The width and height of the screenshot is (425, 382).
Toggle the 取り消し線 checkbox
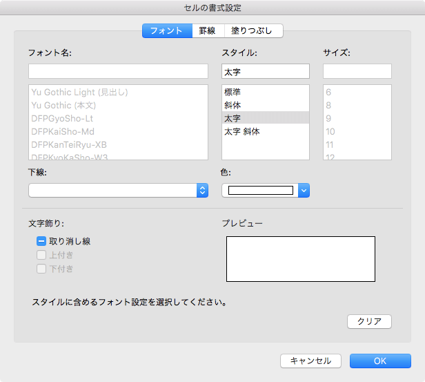point(41,242)
